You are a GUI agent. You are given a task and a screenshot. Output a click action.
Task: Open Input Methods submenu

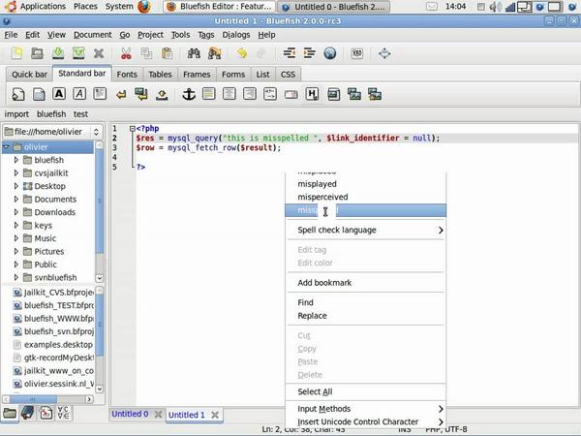(x=366, y=409)
